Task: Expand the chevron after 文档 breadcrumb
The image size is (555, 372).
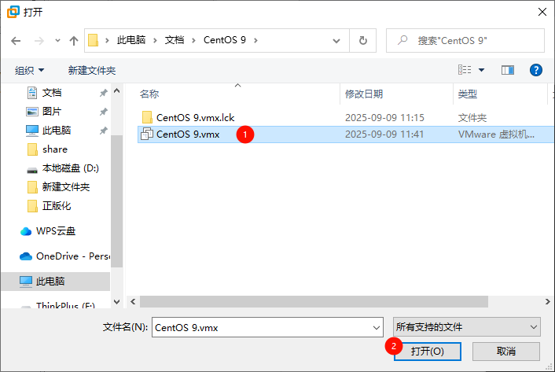Action: coord(193,40)
